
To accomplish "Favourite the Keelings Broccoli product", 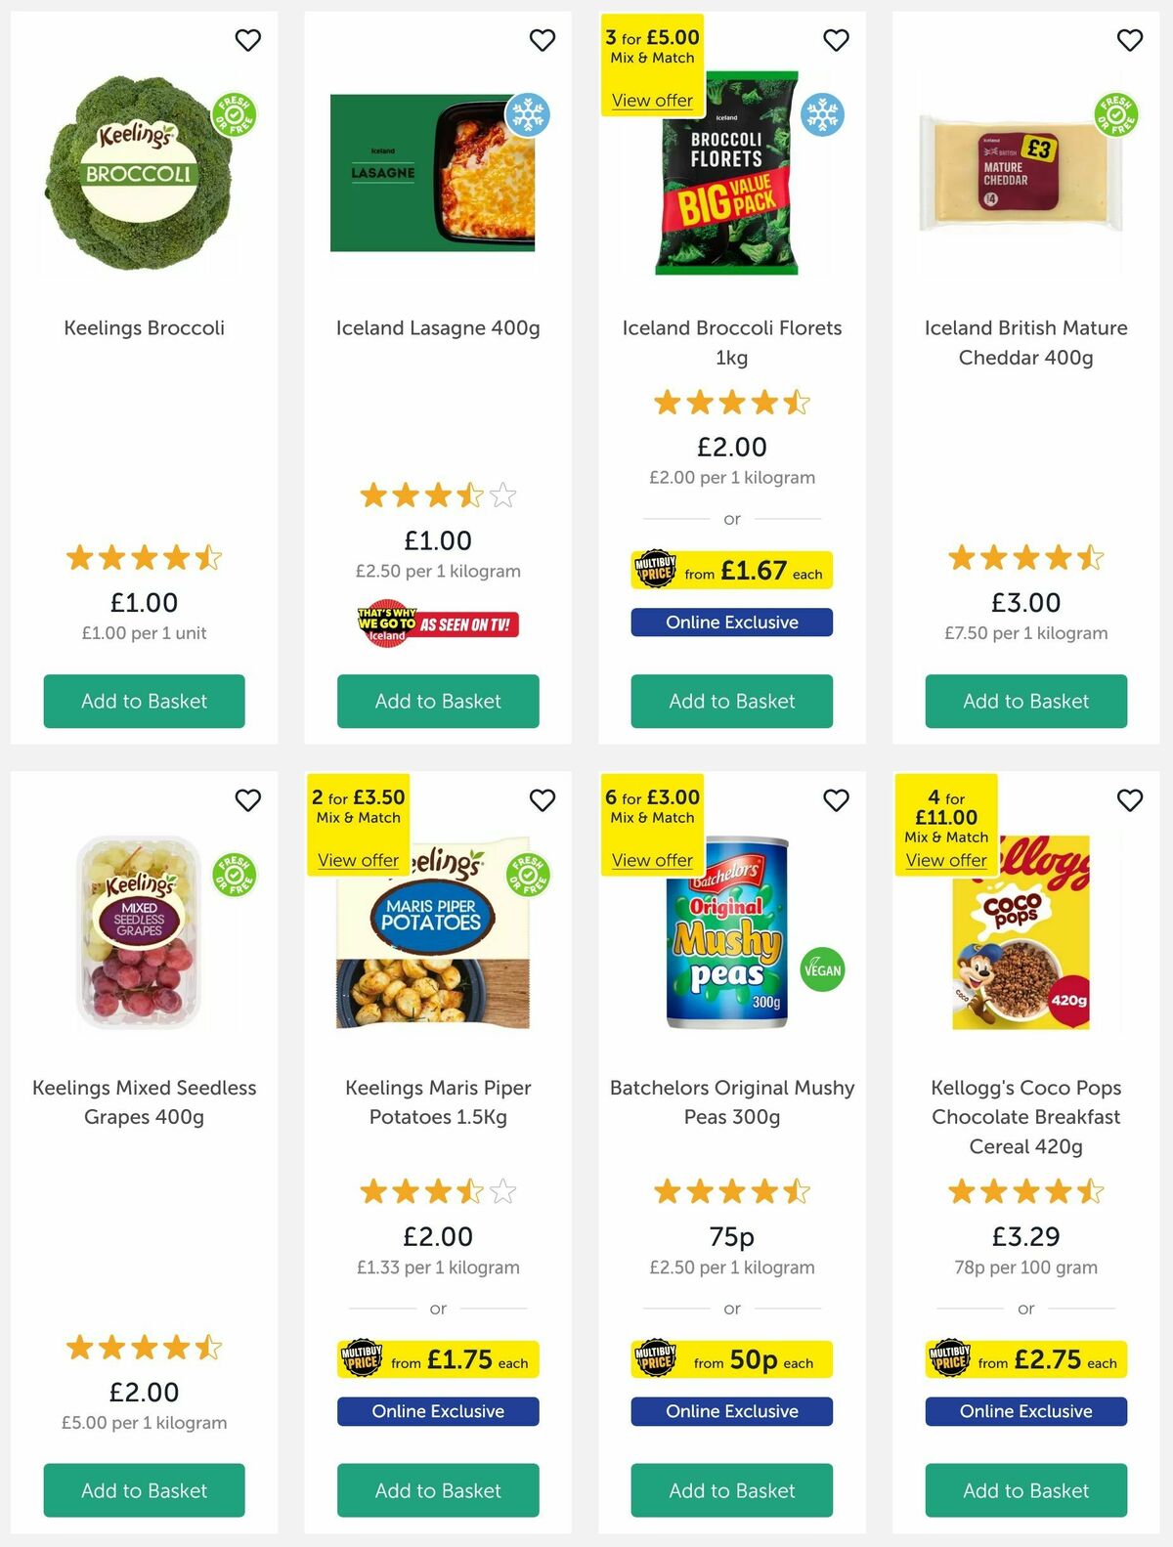I will pyautogui.click(x=247, y=40).
